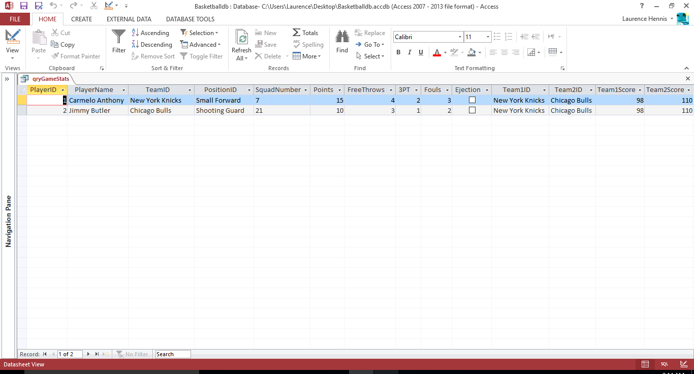Open the Advanced filter options dropdown
Image resolution: width=694 pixels, height=374 pixels.
click(201, 45)
